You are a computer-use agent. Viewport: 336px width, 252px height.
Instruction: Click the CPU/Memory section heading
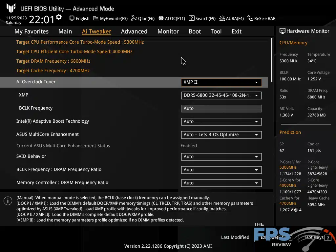click(x=293, y=43)
